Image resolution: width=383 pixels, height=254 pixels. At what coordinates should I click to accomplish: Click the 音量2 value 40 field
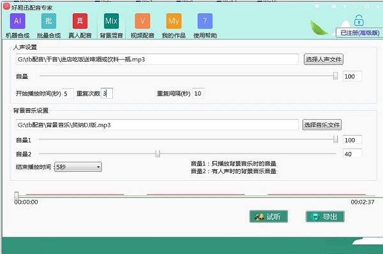coord(352,153)
